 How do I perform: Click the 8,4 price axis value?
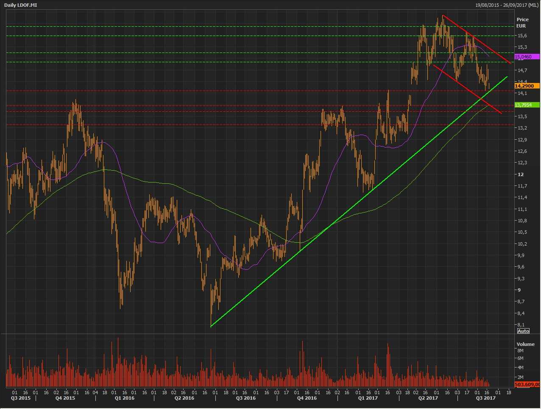pos(521,313)
